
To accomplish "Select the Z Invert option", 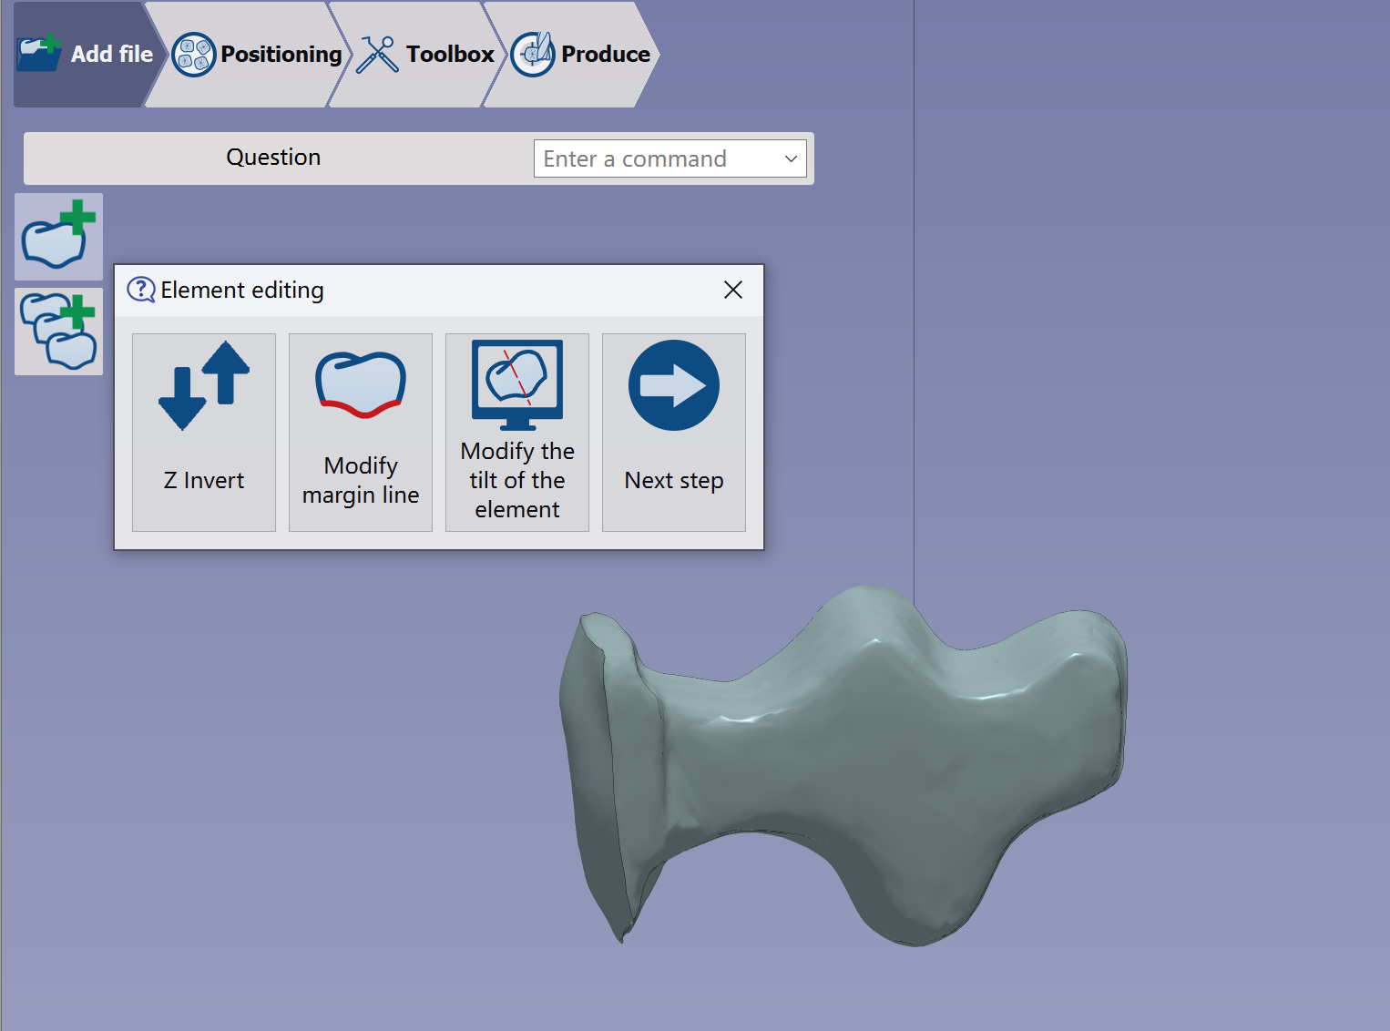I will 204,433.
